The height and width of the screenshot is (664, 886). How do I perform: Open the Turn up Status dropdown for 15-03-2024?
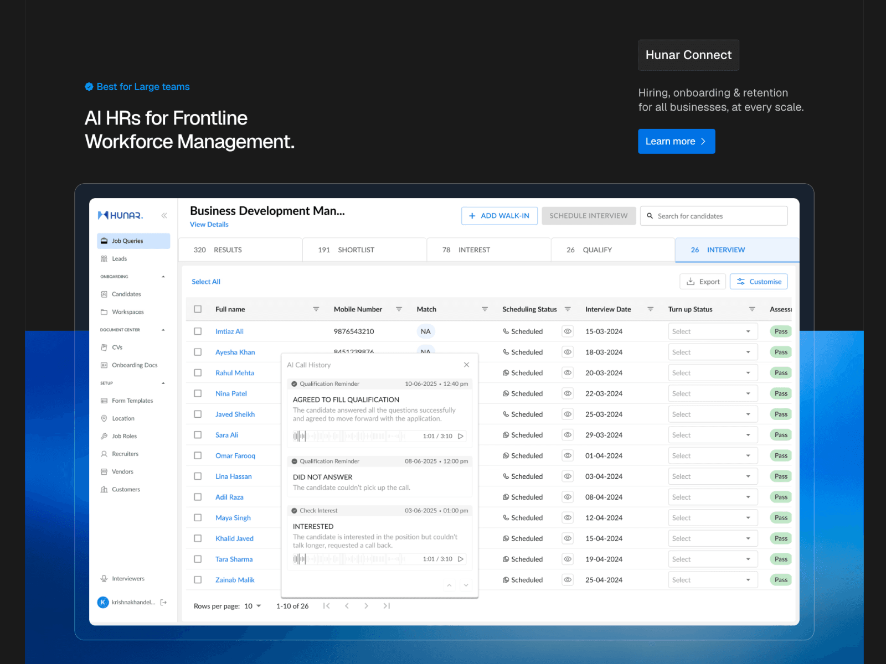pyautogui.click(x=712, y=331)
